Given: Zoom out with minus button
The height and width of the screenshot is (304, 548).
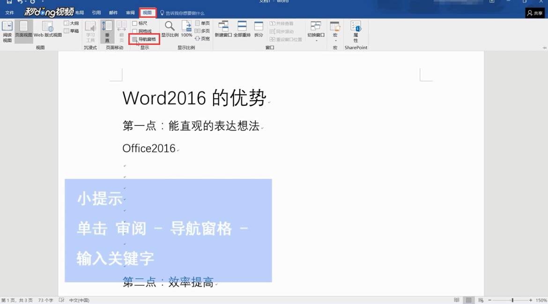Looking at the screenshot, I should (490, 300).
